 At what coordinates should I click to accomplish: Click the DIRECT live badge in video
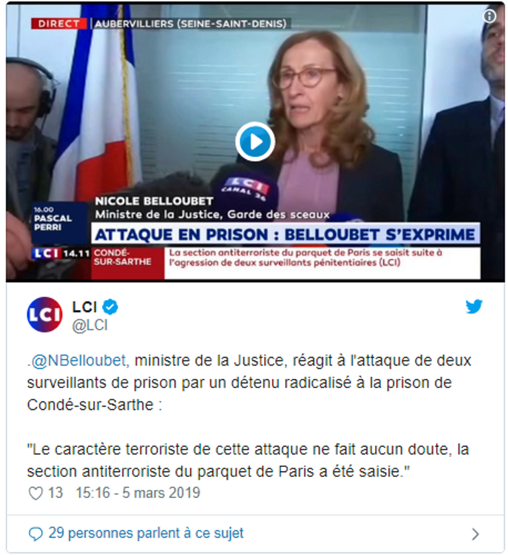point(58,24)
